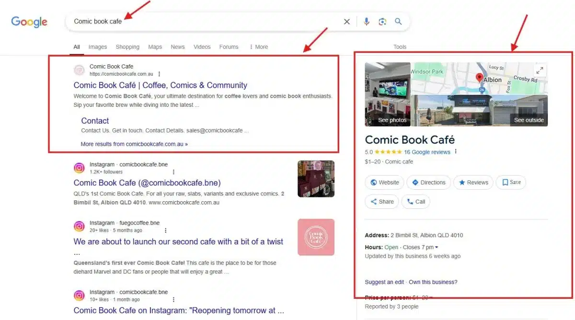Click Instagram icon beside comicbookcafe.bne followers result

click(x=79, y=168)
